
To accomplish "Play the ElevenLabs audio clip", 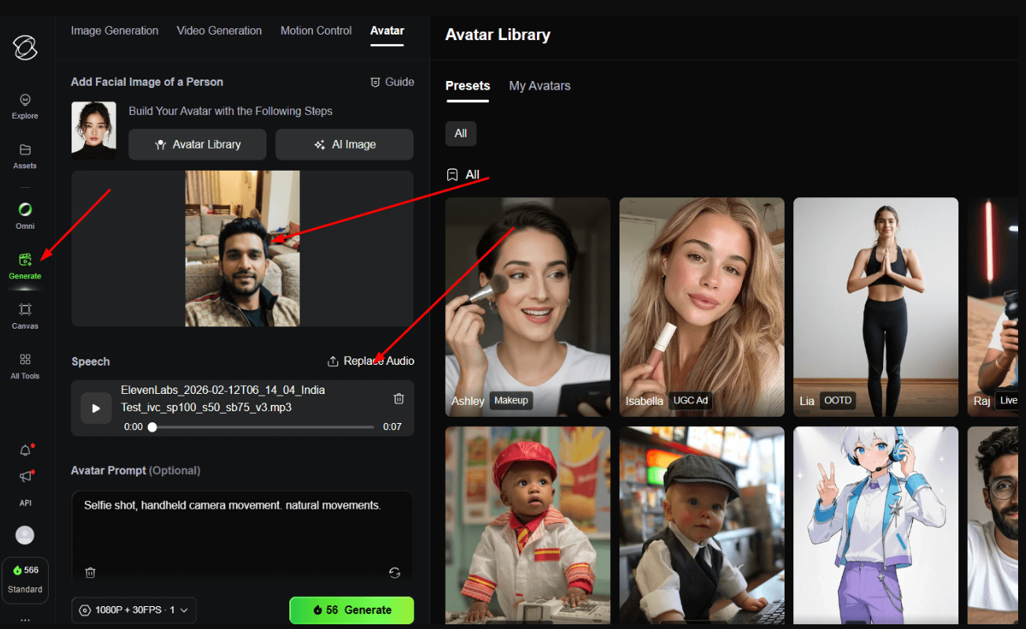I will coord(96,408).
